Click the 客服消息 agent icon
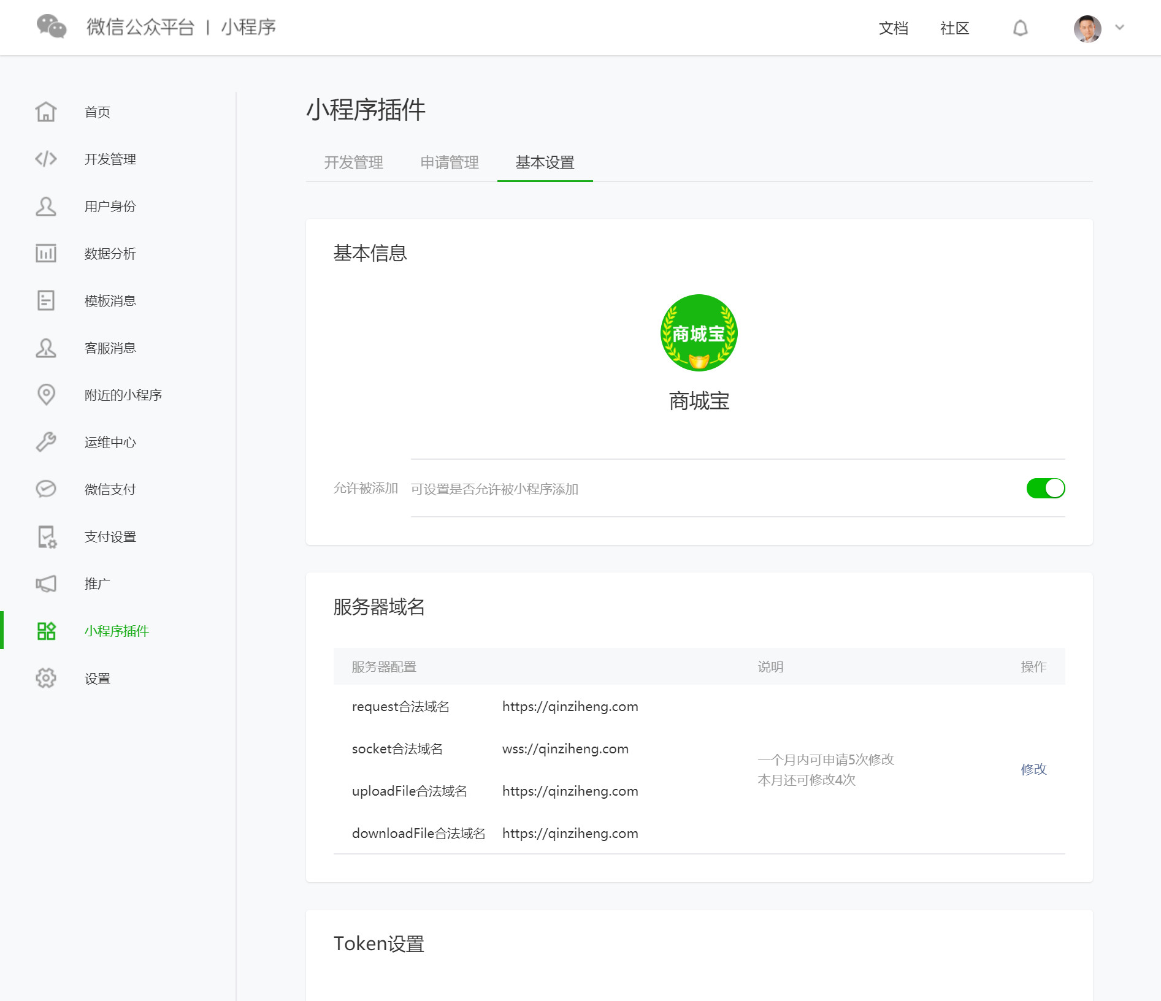Image resolution: width=1161 pixels, height=1001 pixels. coord(46,348)
